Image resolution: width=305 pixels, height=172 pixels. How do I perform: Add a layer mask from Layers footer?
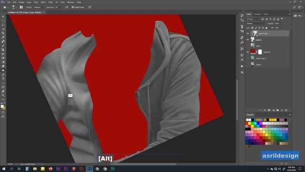tap(269, 110)
